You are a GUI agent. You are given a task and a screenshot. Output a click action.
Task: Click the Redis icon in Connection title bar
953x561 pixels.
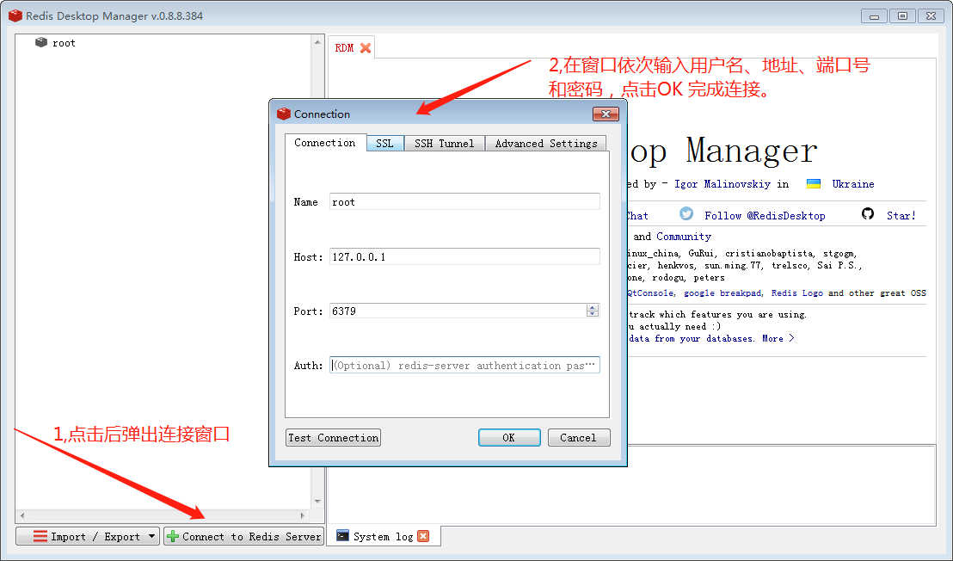coord(283,114)
